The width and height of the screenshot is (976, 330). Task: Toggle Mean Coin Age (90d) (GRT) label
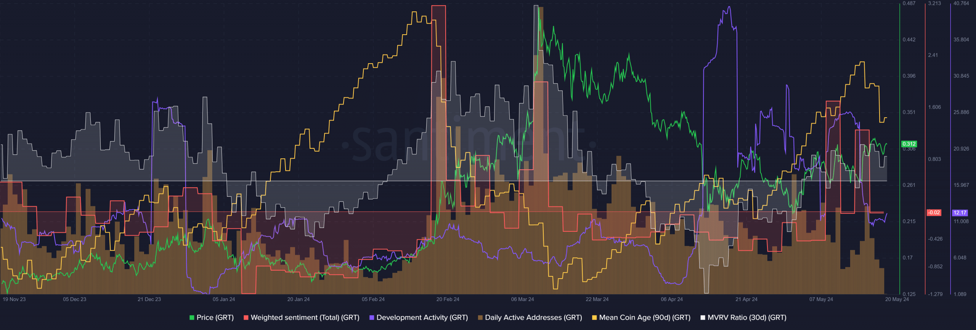645,317
